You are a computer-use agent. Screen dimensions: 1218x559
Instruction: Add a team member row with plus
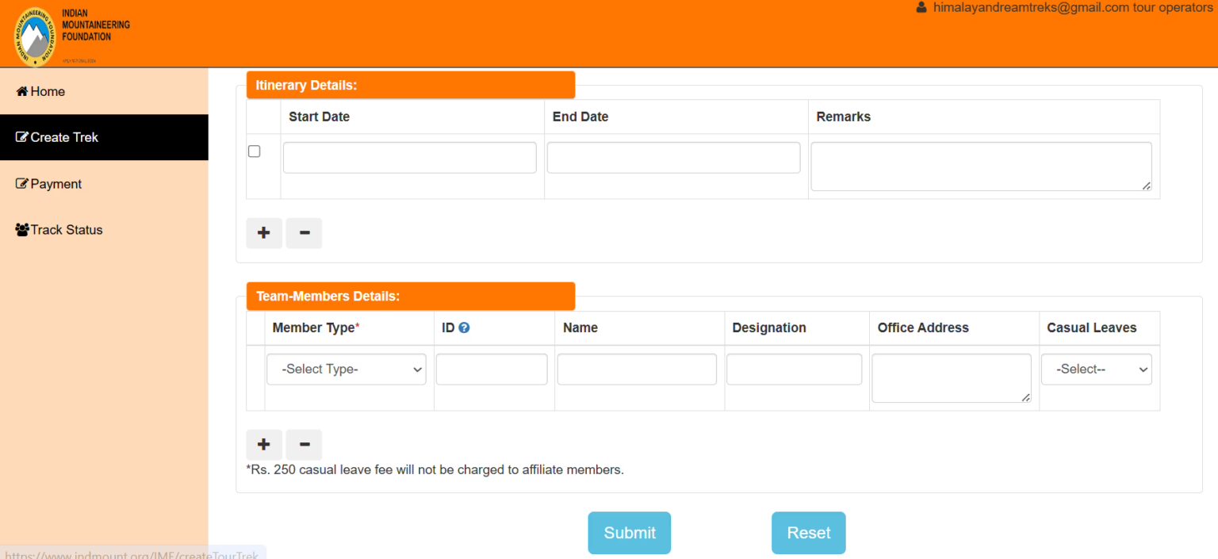click(x=264, y=445)
